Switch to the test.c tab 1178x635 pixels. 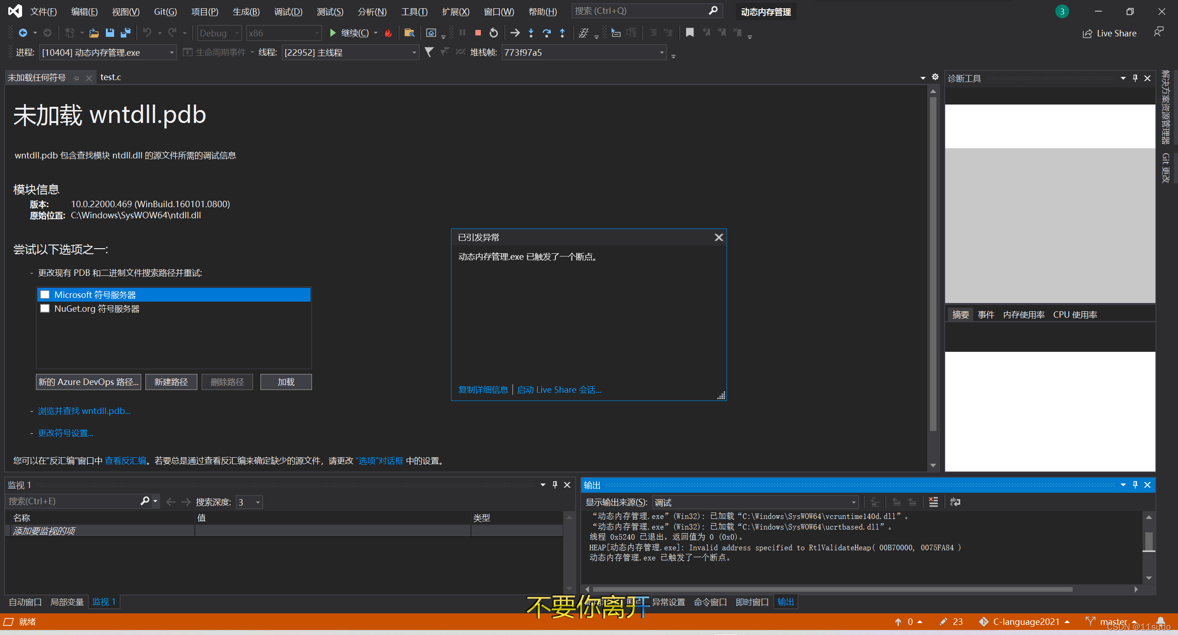pyautogui.click(x=110, y=77)
